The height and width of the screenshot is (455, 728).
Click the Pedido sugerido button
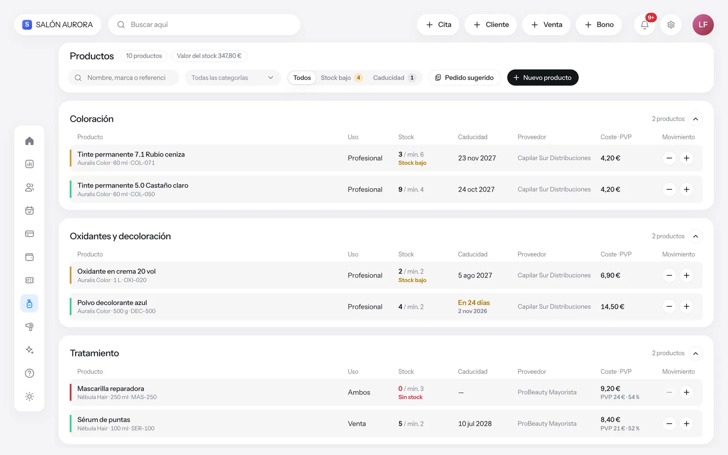[x=465, y=78]
